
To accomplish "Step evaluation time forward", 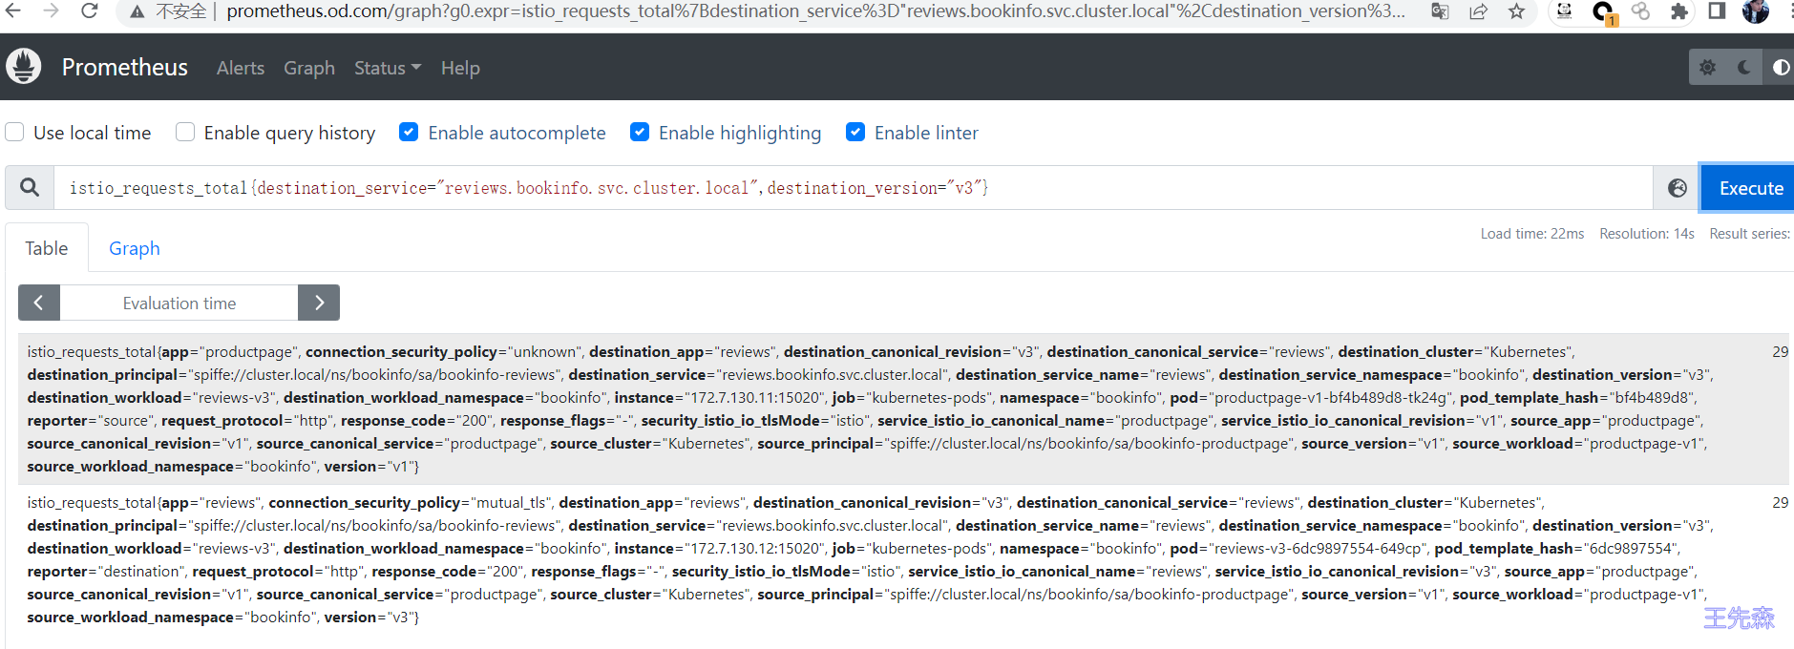I will (x=319, y=303).
